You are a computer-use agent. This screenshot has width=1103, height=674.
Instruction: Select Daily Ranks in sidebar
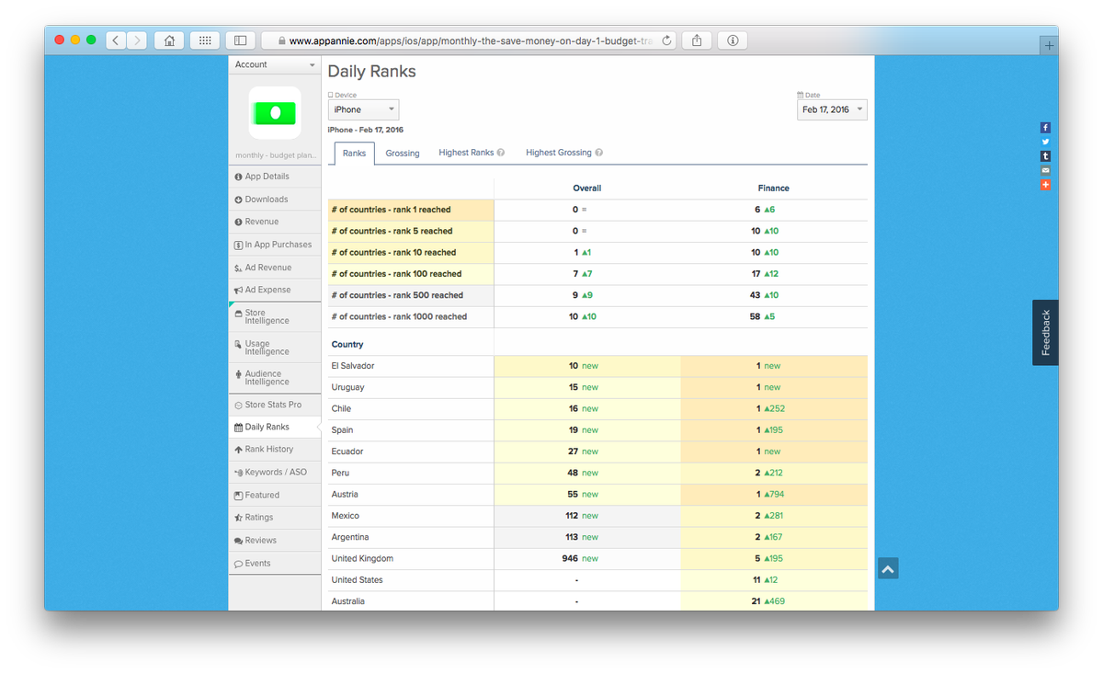click(275, 427)
